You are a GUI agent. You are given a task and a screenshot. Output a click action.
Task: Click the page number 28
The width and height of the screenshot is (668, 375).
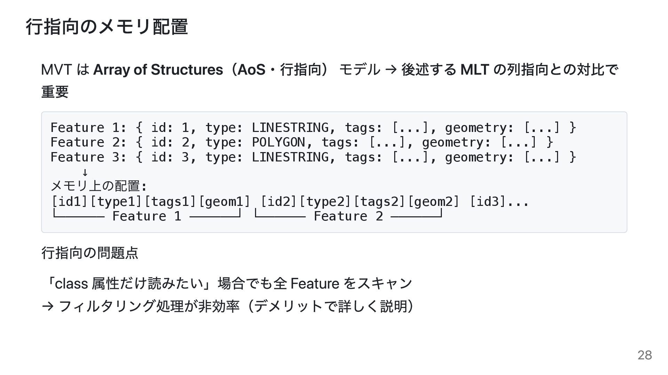[644, 355]
